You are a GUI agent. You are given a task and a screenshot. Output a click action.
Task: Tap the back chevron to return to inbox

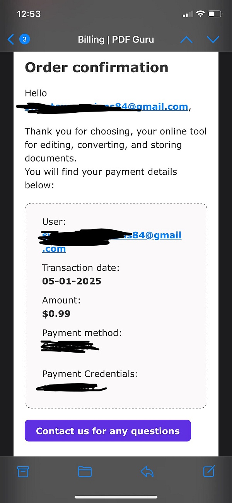click(x=11, y=39)
